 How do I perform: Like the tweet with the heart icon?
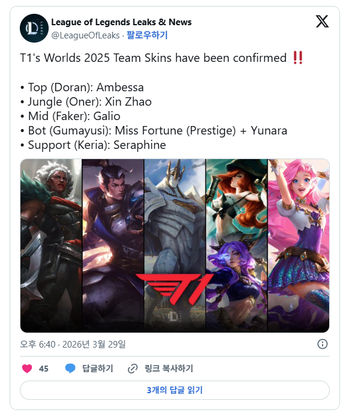tap(27, 369)
